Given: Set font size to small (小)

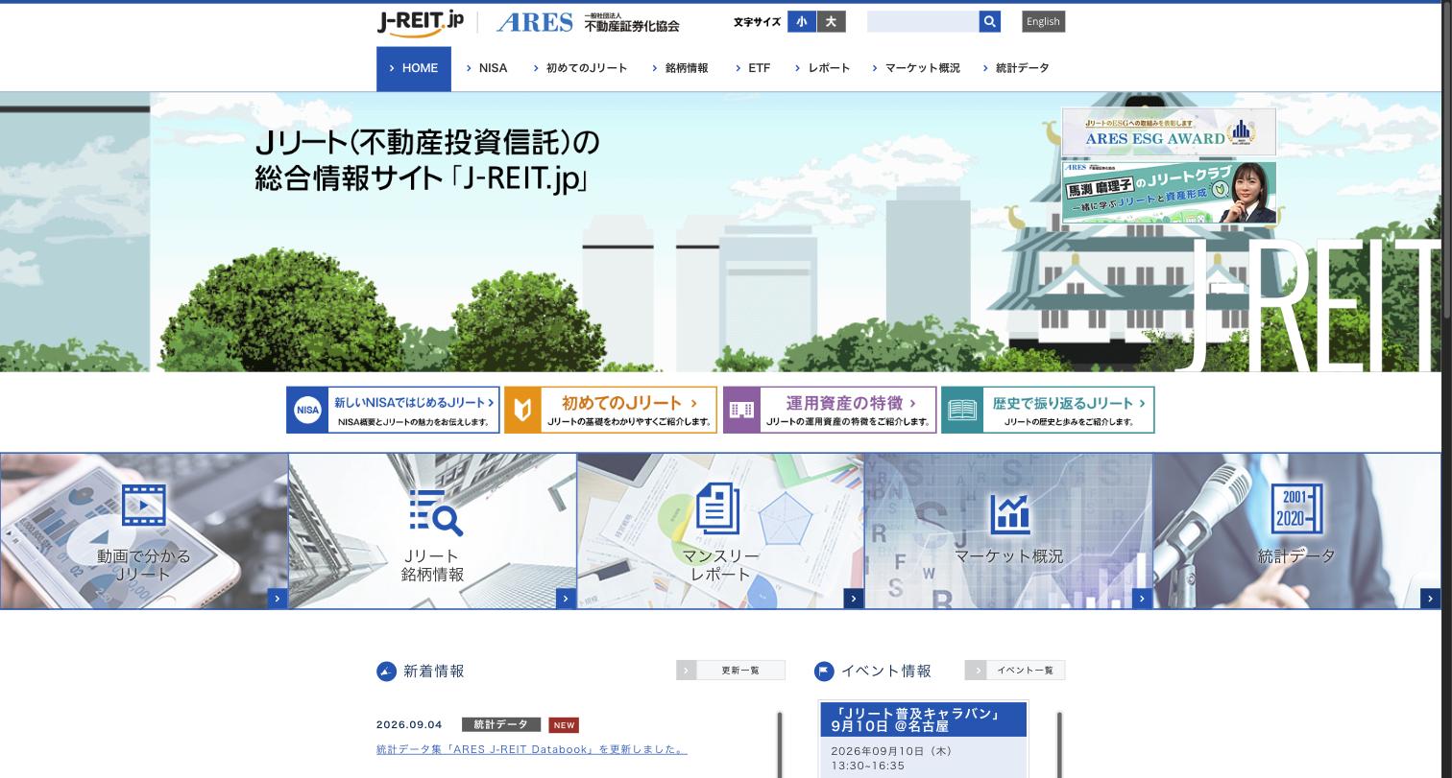Looking at the screenshot, I should click(801, 21).
